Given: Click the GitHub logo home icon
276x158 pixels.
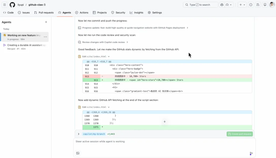Looking at the screenshot, I should tap(12, 5).
